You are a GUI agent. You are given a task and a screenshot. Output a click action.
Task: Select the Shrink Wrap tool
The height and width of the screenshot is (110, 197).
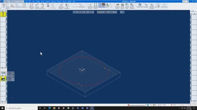pyautogui.click(x=140, y=5)
